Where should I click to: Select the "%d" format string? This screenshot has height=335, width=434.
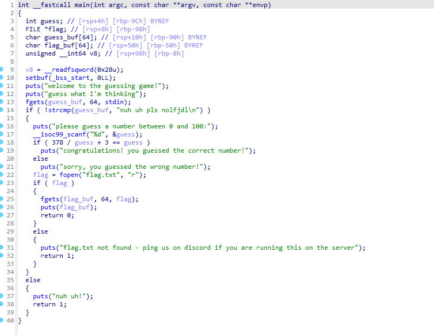pyautogui.click(x=97, y=134)
